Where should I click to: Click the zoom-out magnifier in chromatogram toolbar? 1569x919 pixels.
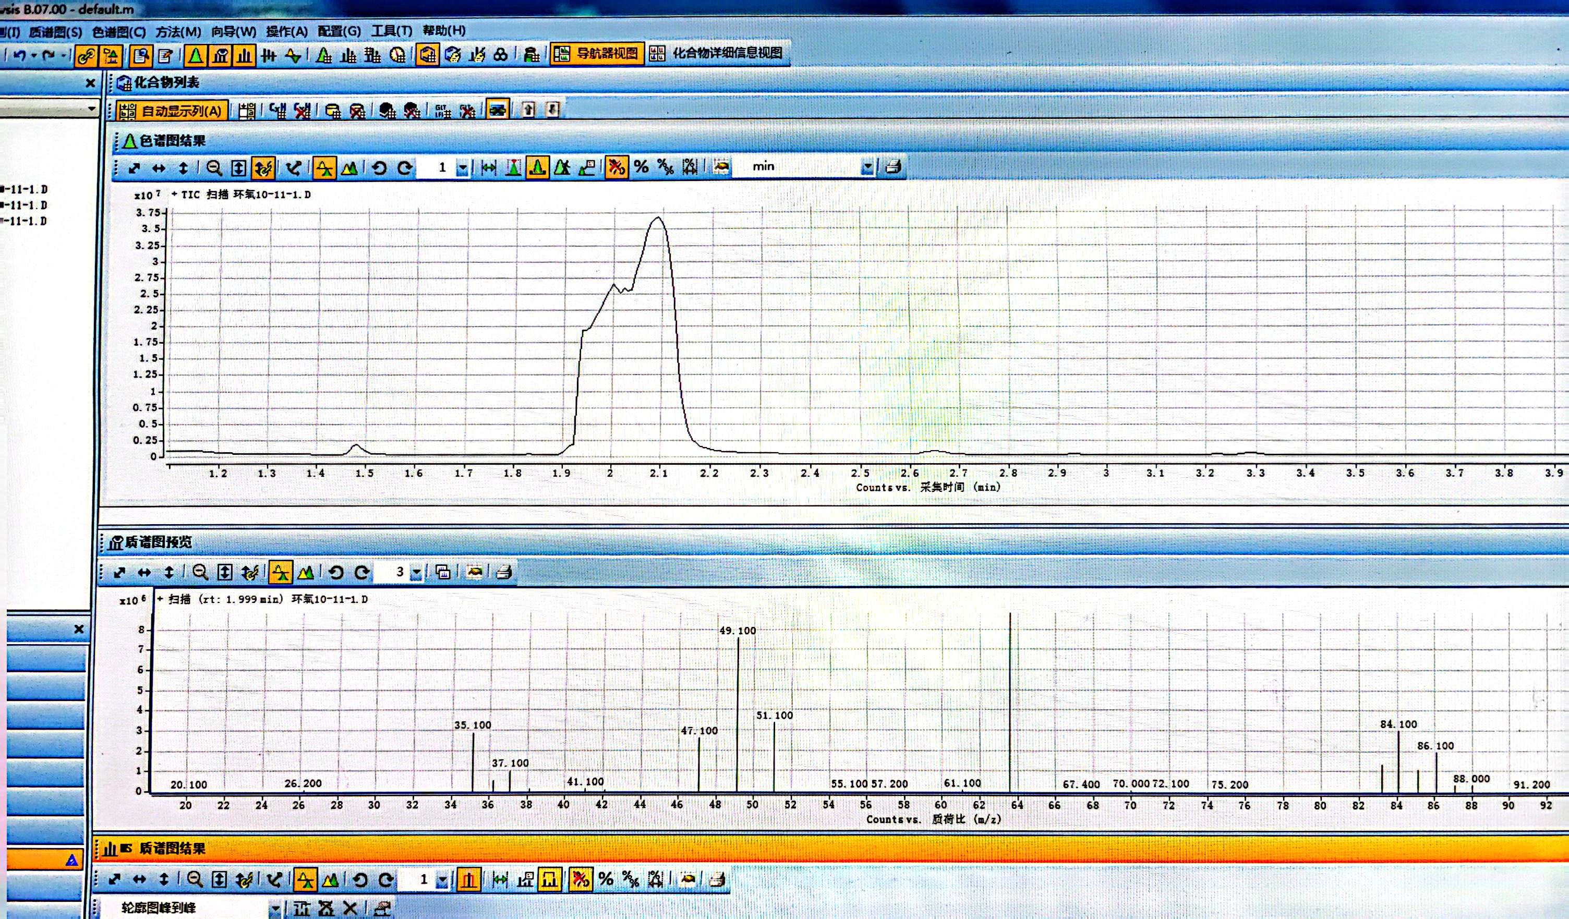click(x=213, y=168)
